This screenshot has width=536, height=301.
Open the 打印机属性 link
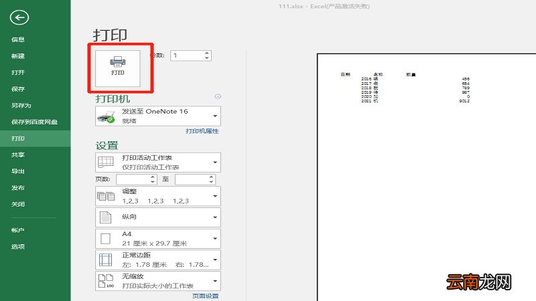coord(202,131)
